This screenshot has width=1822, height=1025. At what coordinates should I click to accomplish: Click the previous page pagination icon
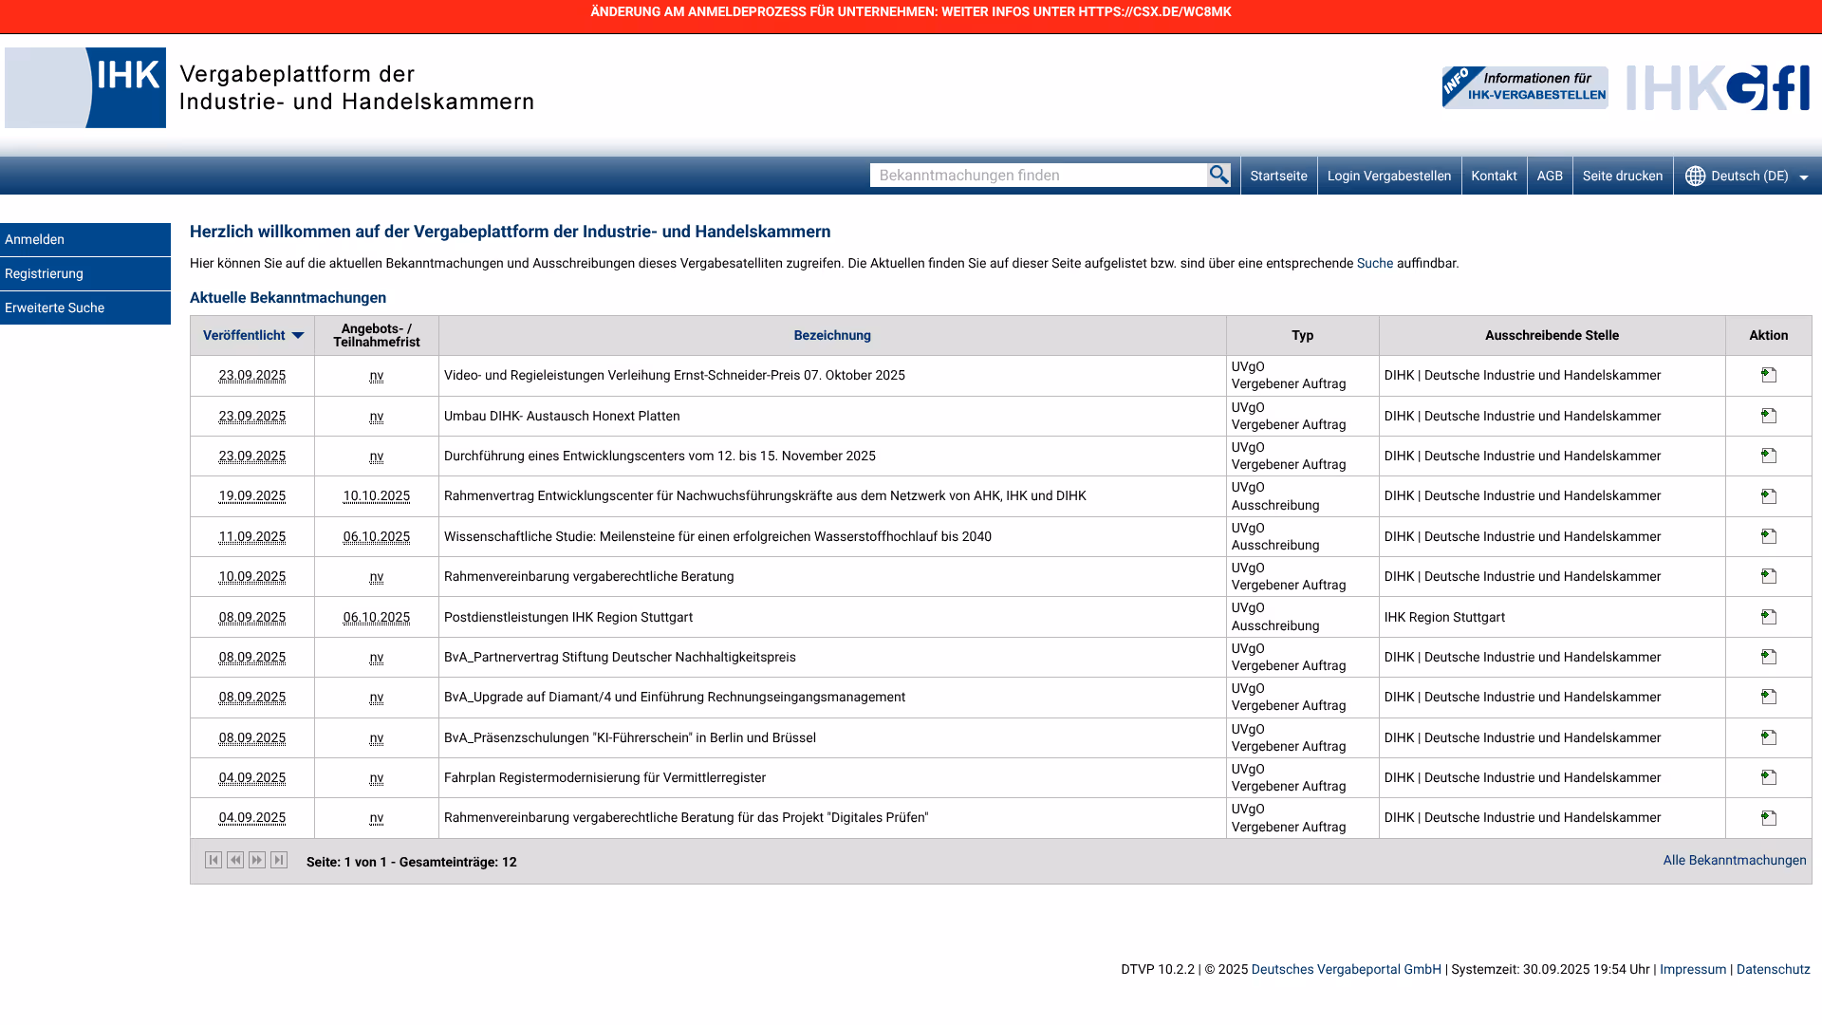click(235, 860)
